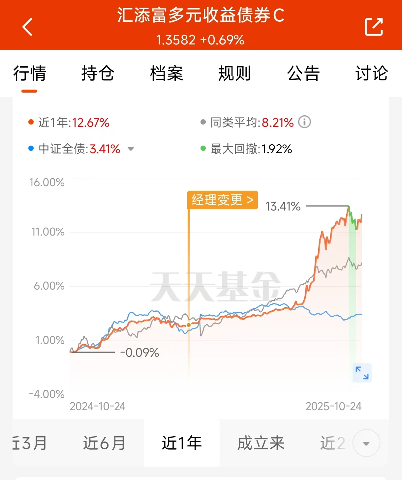Open info icon beside 同类平均
Viewport: 402px width, 480px height.
[x=304, y=122]
